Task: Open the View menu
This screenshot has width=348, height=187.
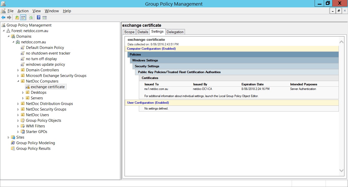Action: (37, 11)
